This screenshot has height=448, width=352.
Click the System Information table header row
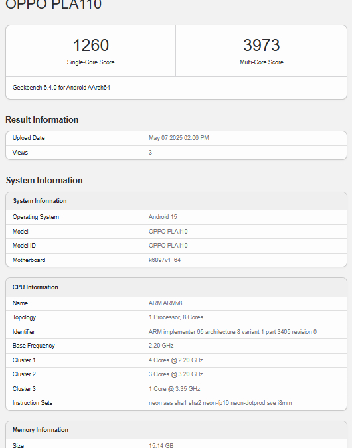tap(176, 201)
